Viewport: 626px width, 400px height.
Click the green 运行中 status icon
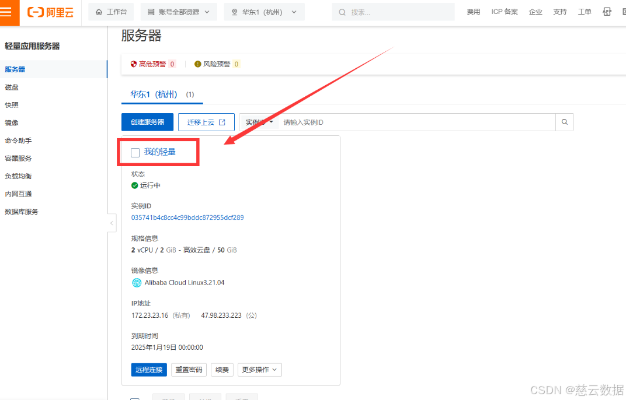point(134,185)
